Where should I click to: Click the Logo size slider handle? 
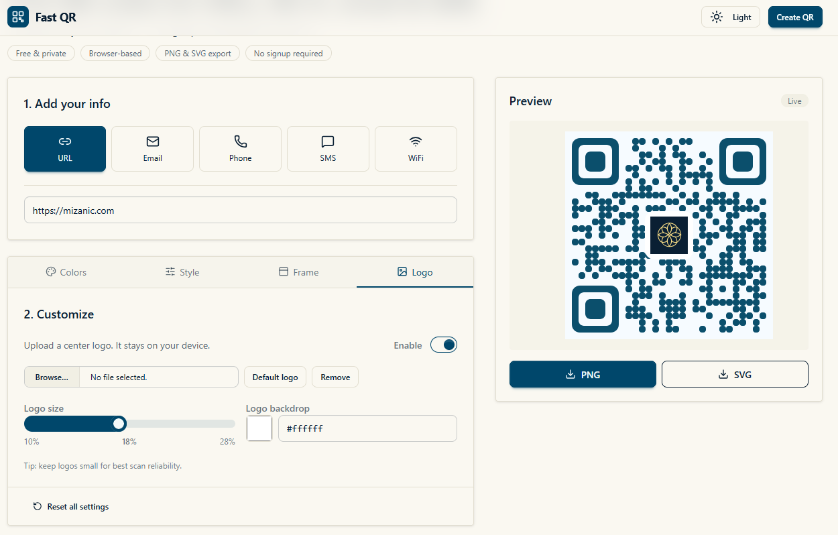point(119,424)
